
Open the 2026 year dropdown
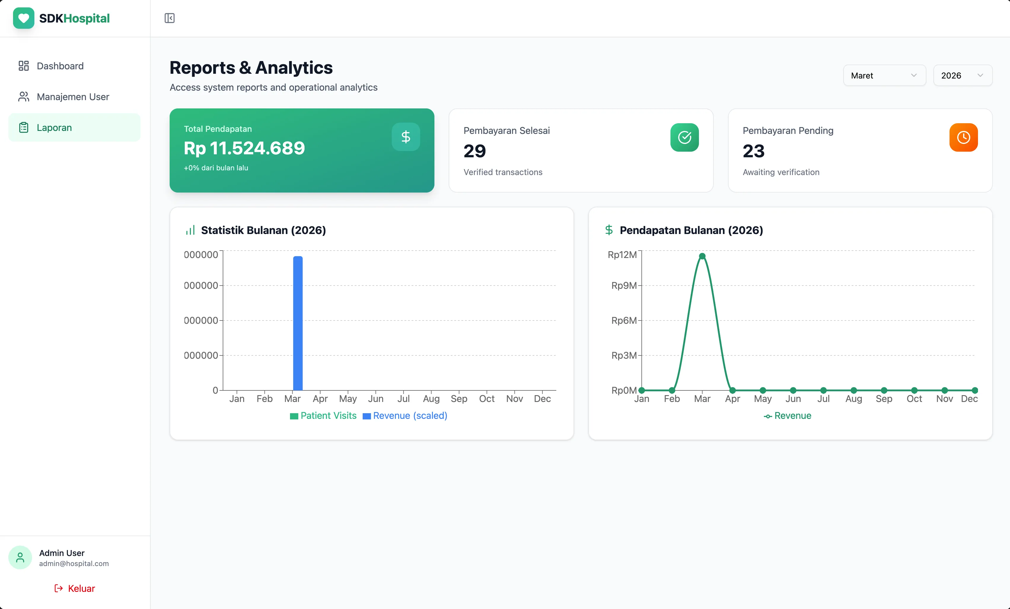pos(963,75)
